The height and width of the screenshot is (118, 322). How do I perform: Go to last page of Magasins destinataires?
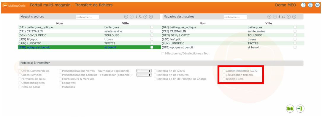pyautogui.click(x=294, y=17)
